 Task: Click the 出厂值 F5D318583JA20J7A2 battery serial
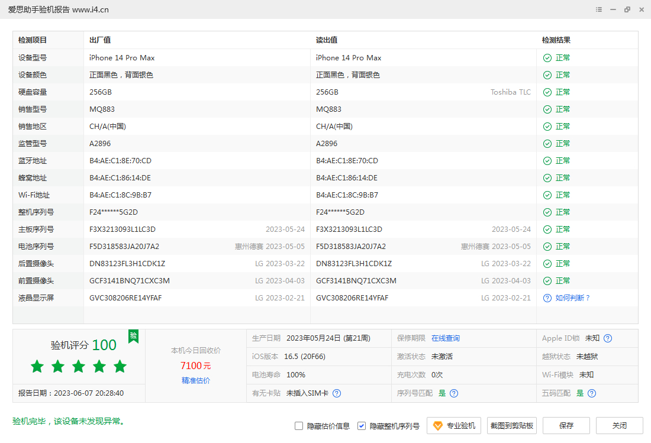[124, 247]
